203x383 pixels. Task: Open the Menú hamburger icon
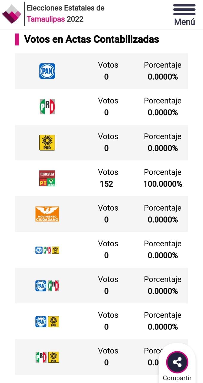[x=184, y=10]
